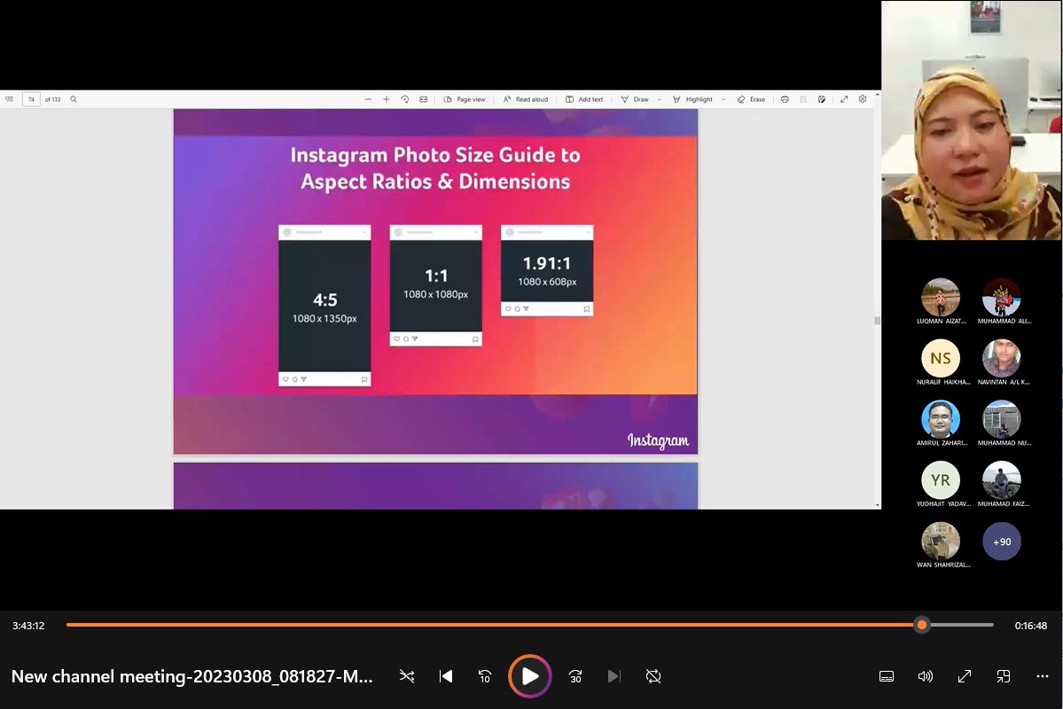Click the remaining time 0:16:48
The image size is (1063, 709).
(1030, 626)
